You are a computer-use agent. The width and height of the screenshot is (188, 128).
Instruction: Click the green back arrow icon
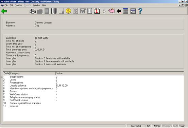(x=4, y=11)
